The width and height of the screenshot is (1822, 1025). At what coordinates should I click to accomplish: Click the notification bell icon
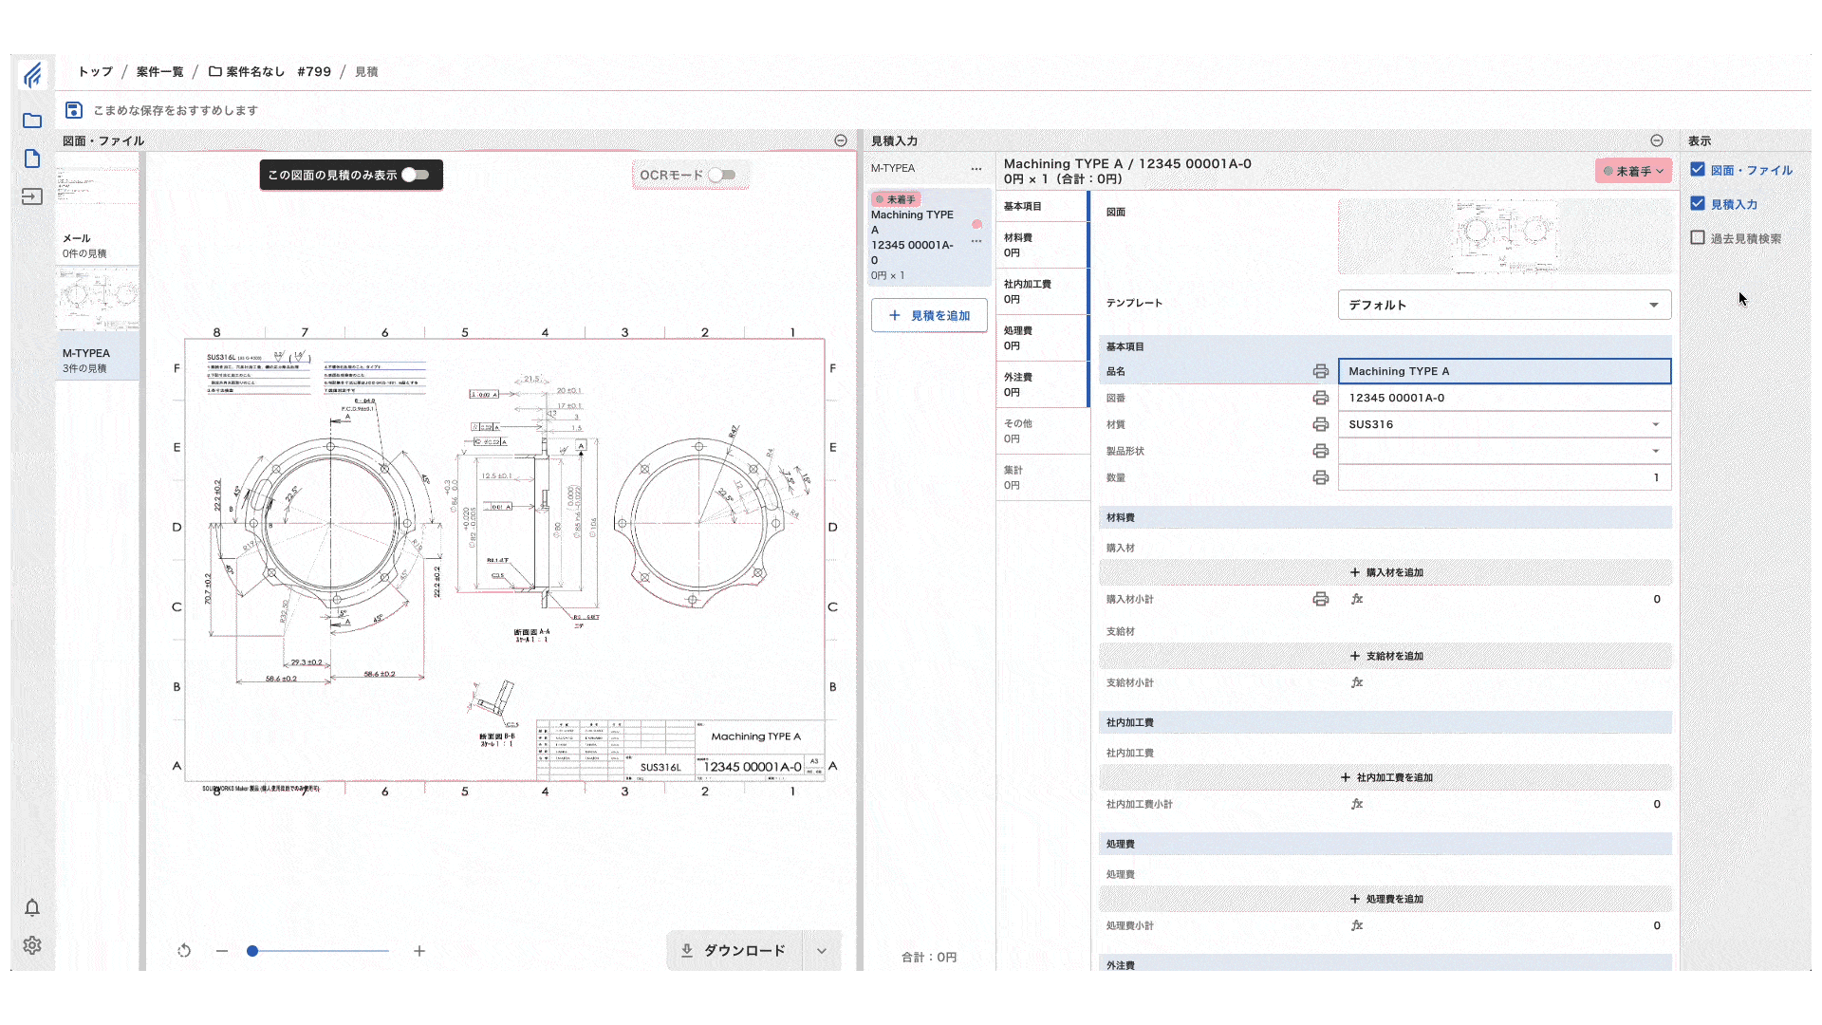(32, 908)
